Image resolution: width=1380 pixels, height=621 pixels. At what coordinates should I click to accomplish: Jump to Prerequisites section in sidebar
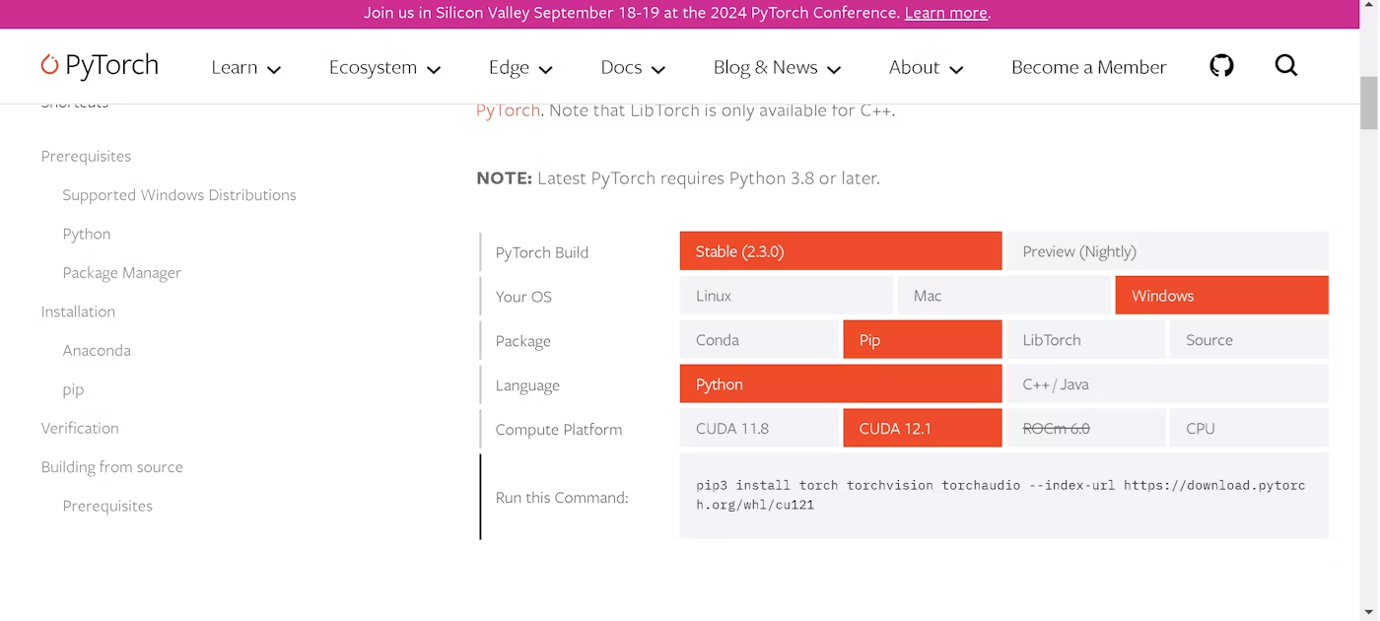pos(86,156)
